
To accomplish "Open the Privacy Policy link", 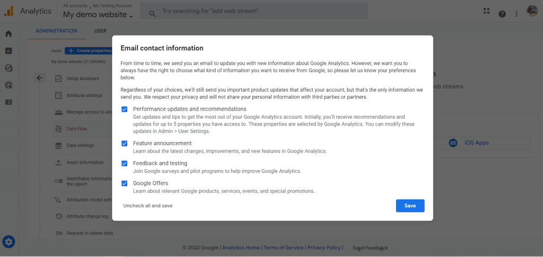I will pos(324,247).
